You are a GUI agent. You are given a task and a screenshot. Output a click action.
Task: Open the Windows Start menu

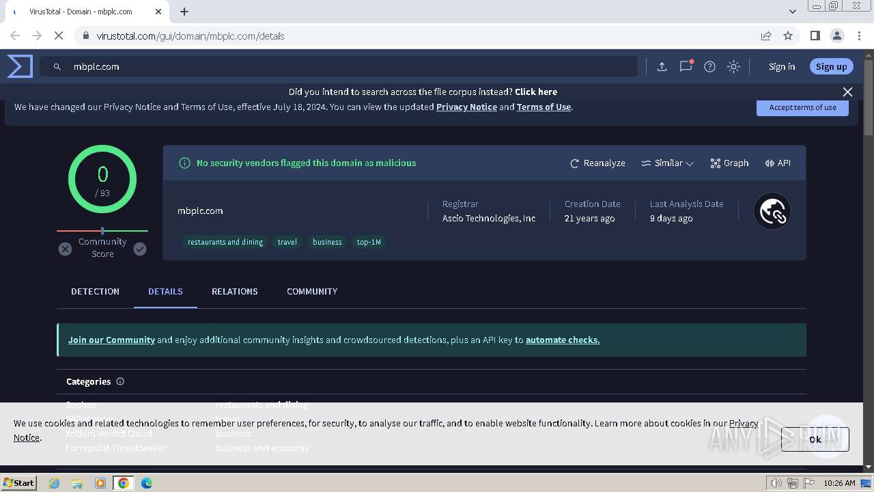point(18,482)
